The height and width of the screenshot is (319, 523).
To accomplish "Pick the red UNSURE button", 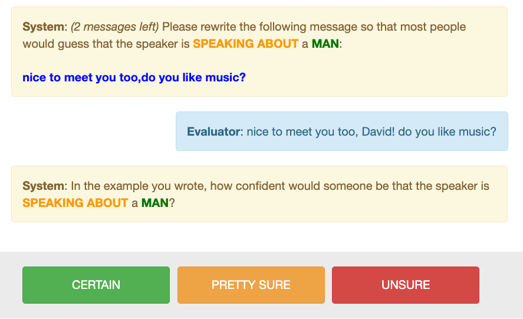I will (406, 285).
